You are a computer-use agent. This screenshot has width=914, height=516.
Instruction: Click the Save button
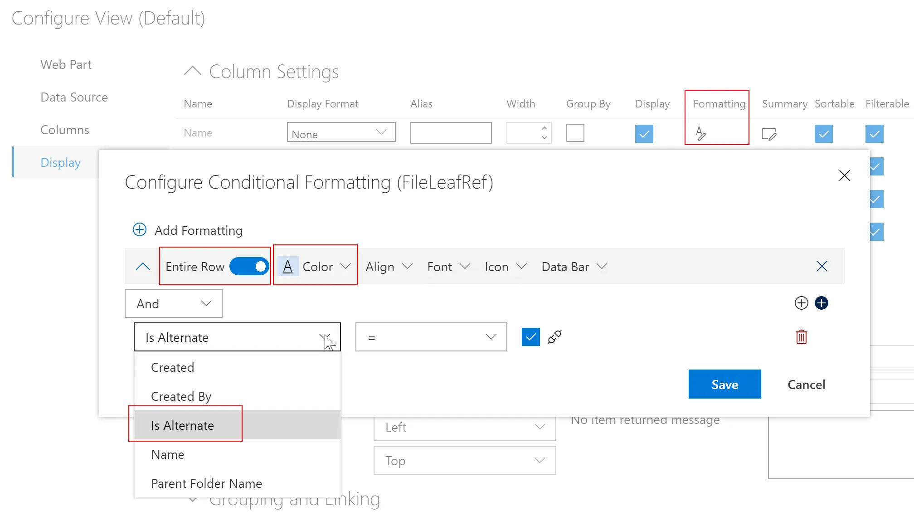(724, 384)
